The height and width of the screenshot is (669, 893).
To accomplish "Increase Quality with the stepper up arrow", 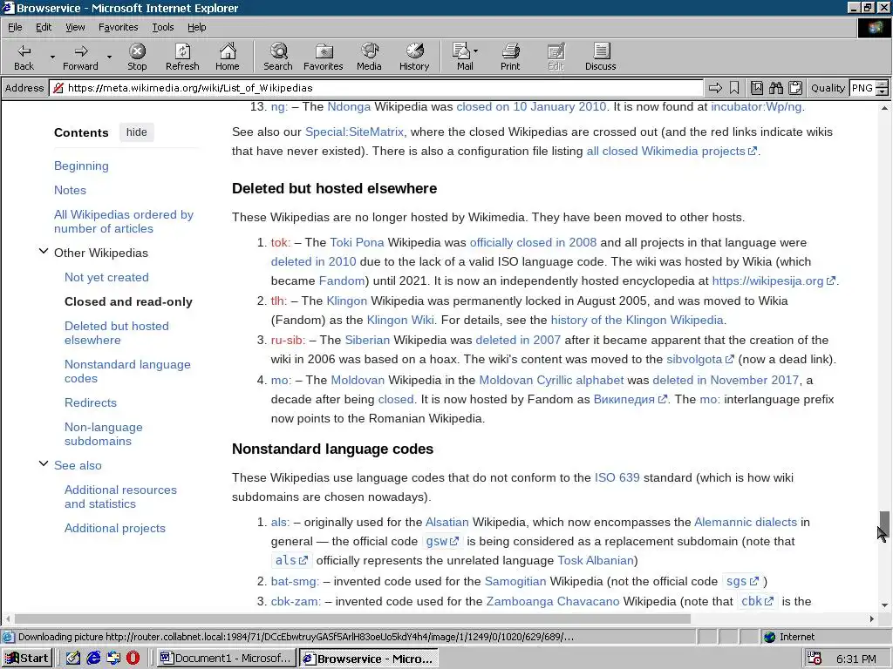I will click(x=883, y=84).
